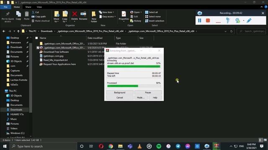Viewport: 268px width, 150px height.
Task: Toggle the select-all checkbox in header
Action: tap(36, 38)
